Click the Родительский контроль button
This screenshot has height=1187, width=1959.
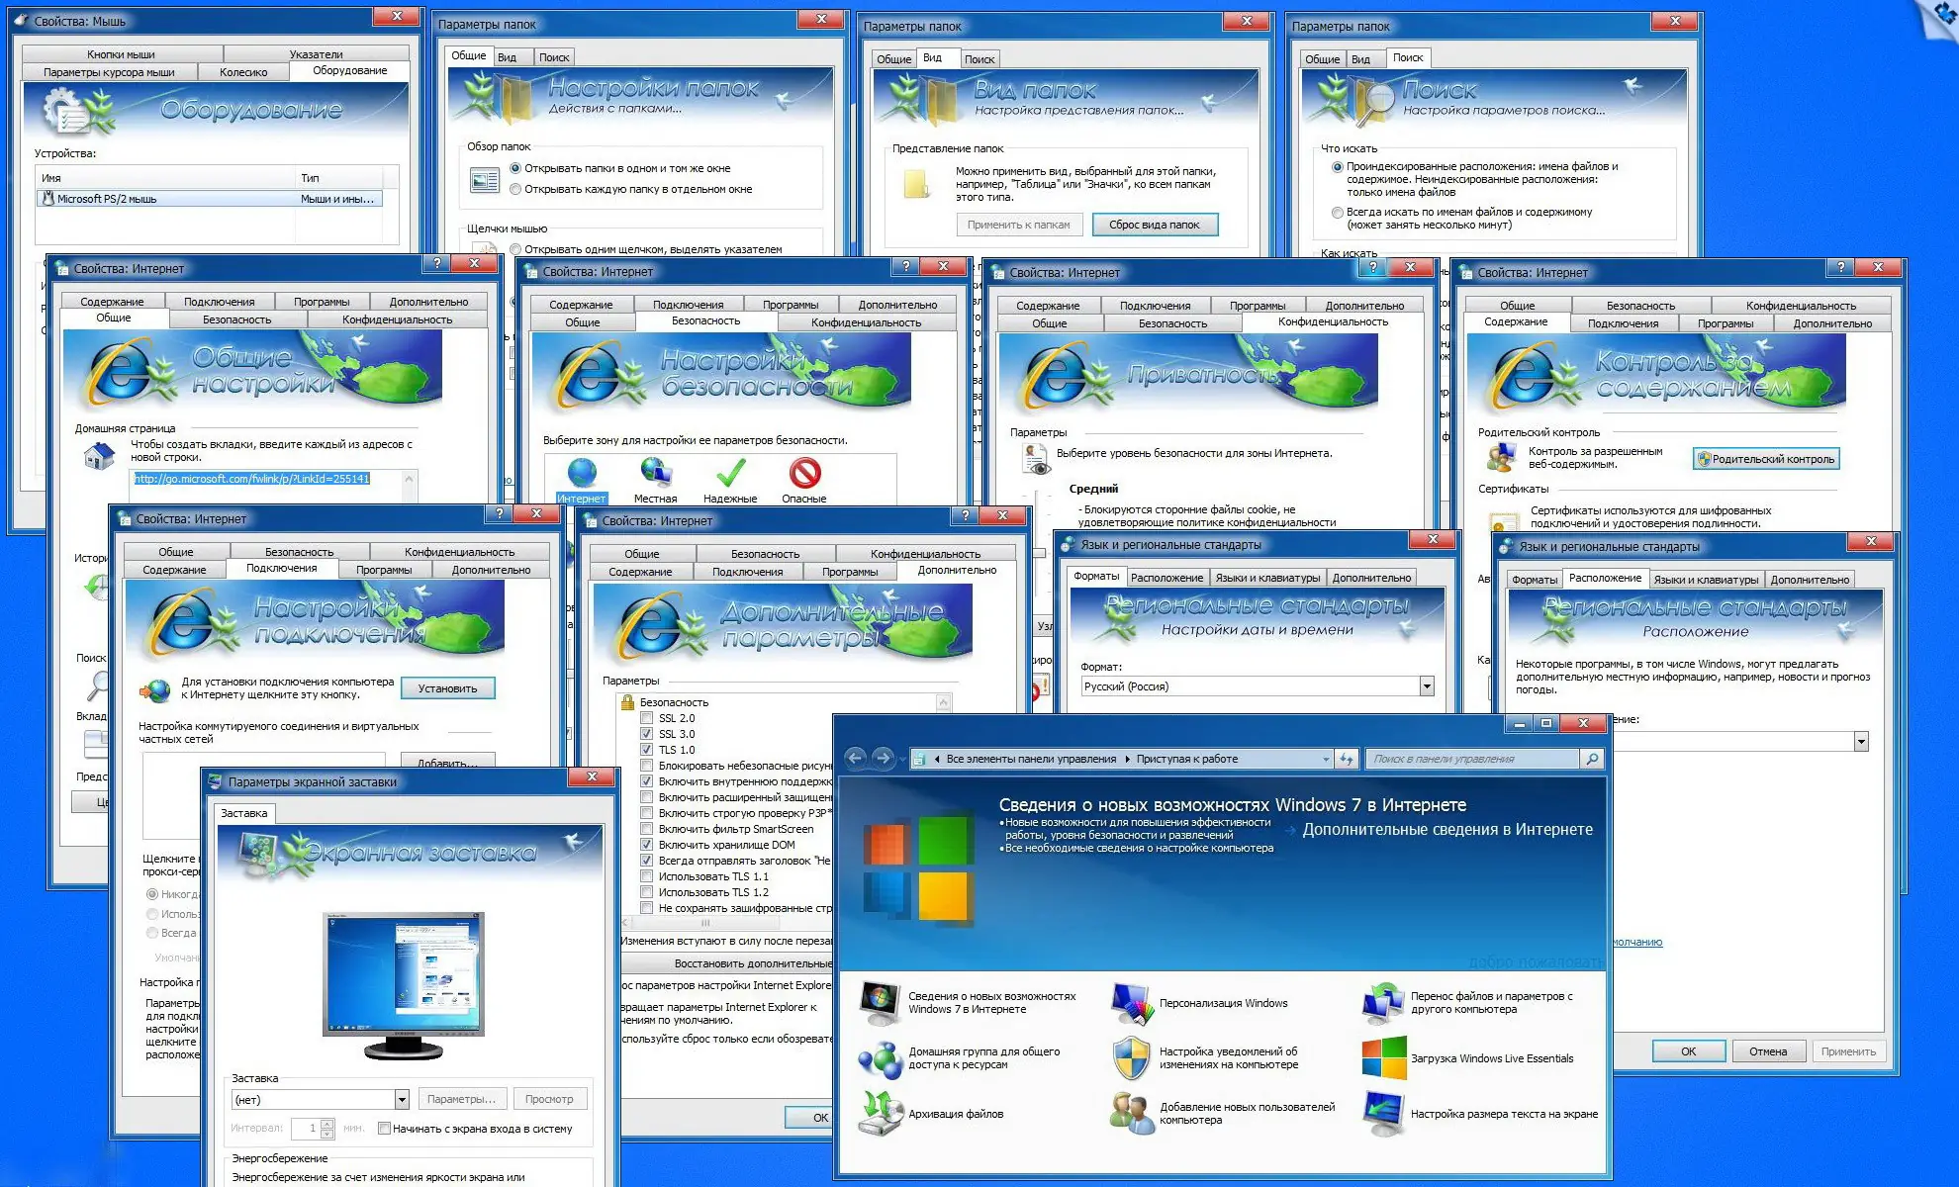click(x=1765, y=458)
